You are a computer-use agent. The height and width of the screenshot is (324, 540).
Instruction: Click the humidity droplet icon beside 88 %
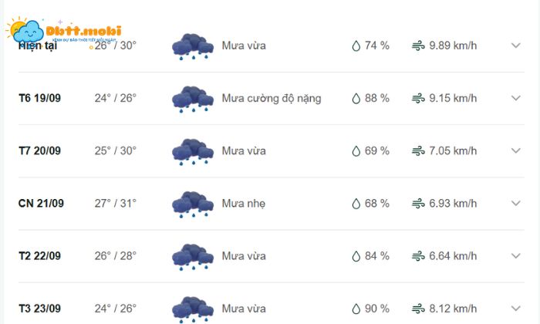(356, 99)
